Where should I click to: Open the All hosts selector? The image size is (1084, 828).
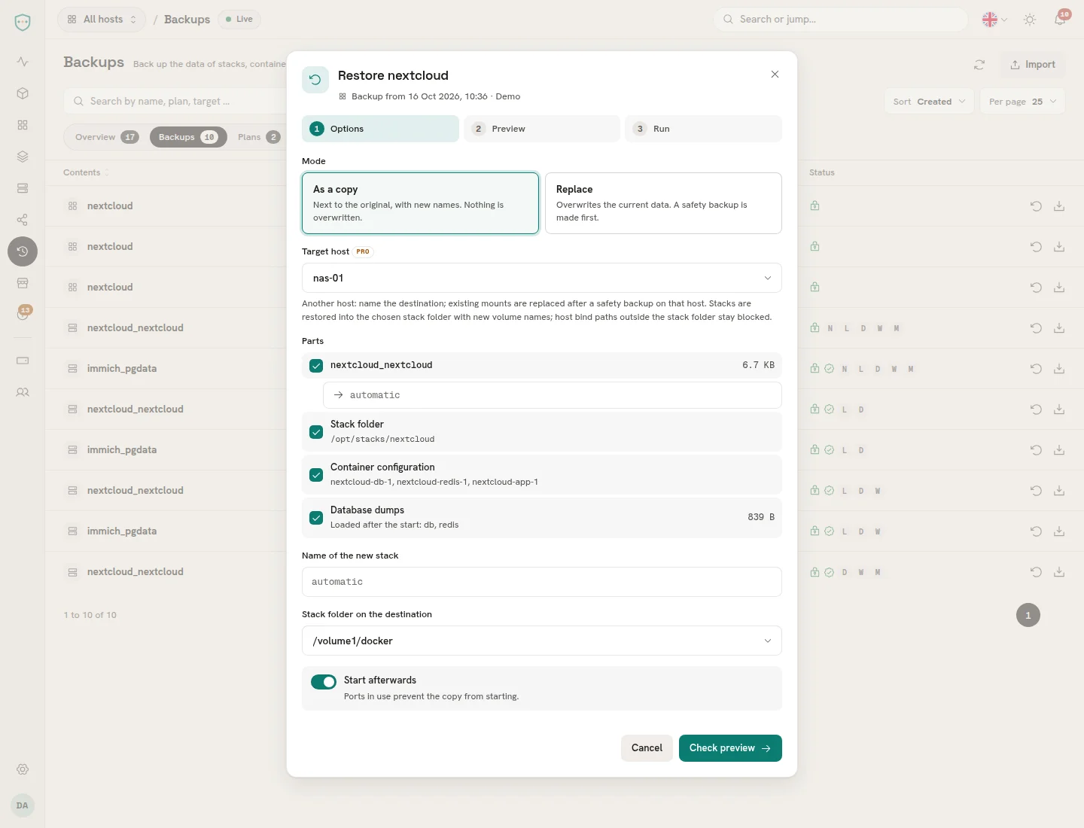(102, 20)
